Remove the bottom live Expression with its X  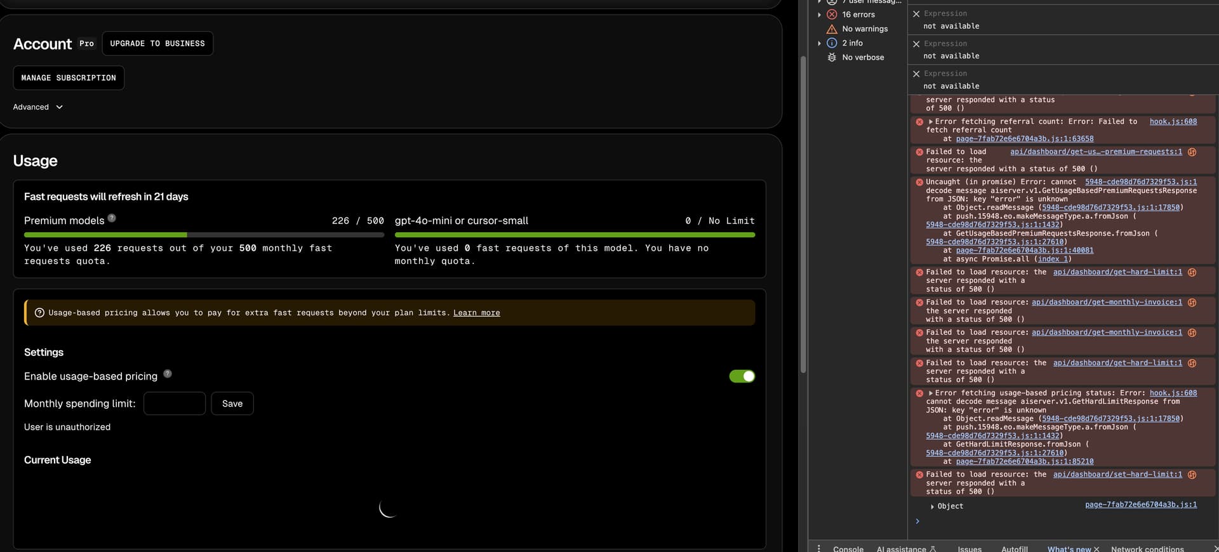click(916, 74)
